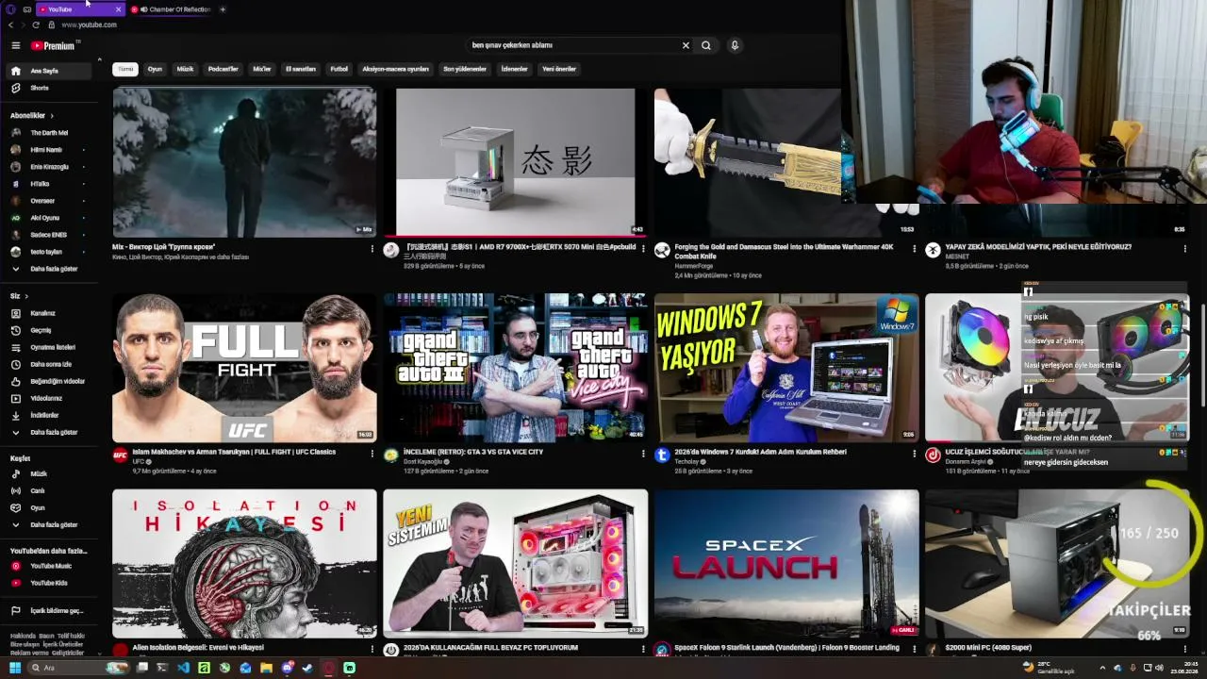Viewport: 1207px width, 679px height.
Task: Play the SpaceX Launch video thumbnail
Action: pos(786,563)
